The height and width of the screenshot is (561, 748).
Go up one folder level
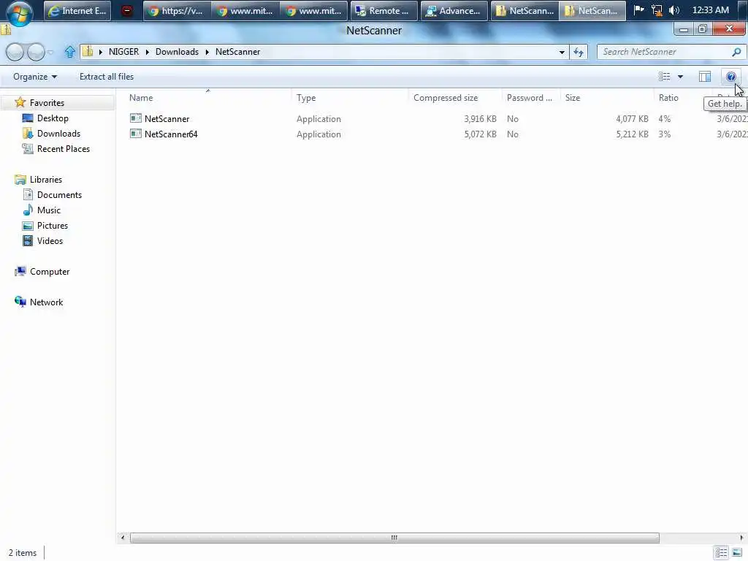pyautogui.click(x=69, y=52)
